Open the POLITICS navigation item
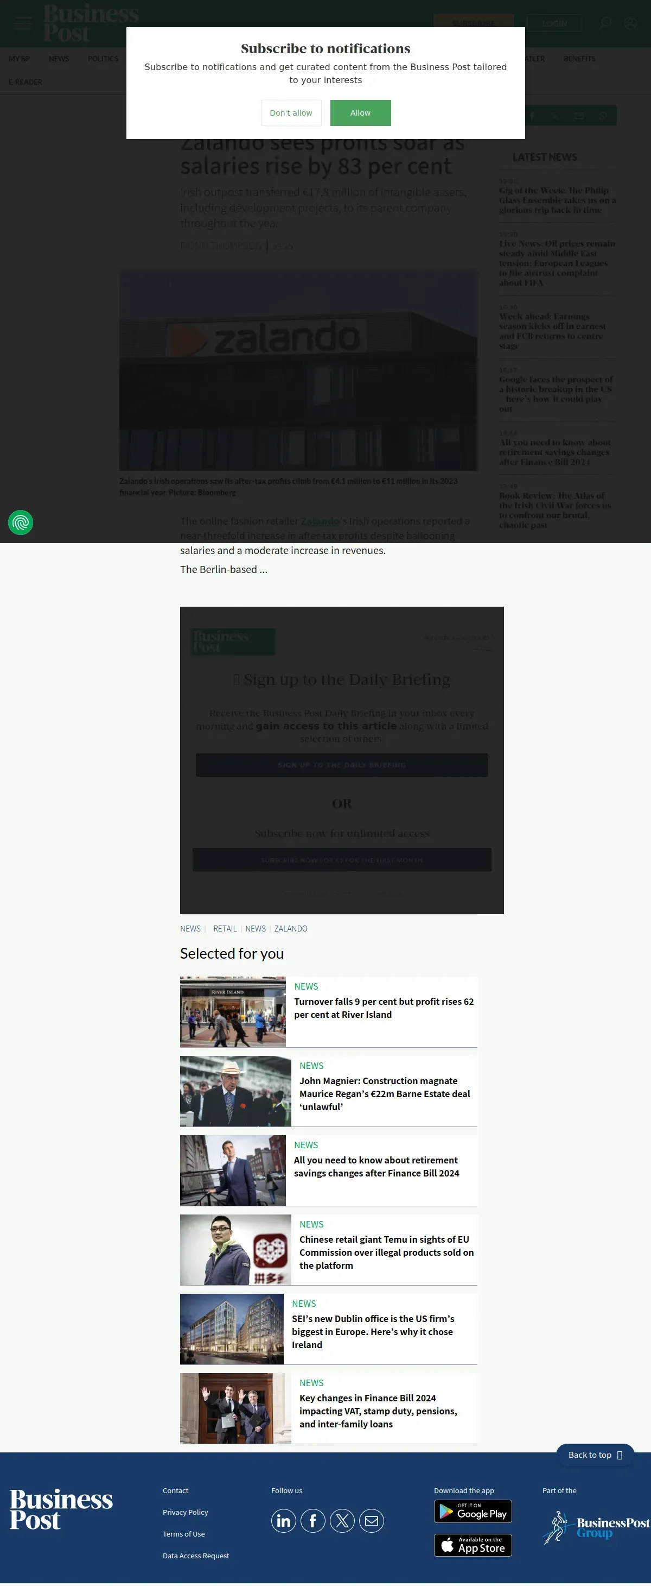Viewport: 651px width, 1586px height. [103, 59]
